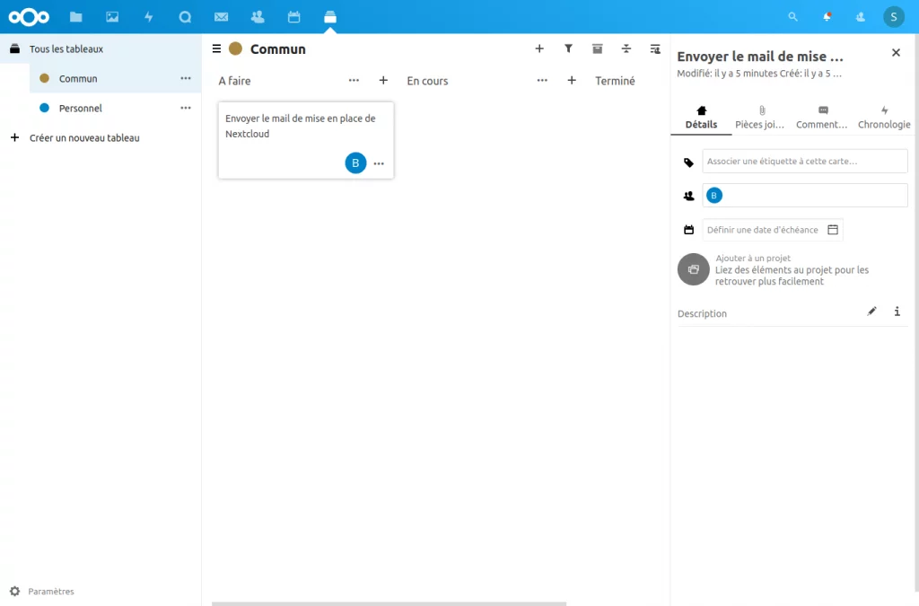Open the Mail app icon
919x606 pixels.
tap(221, 17)
